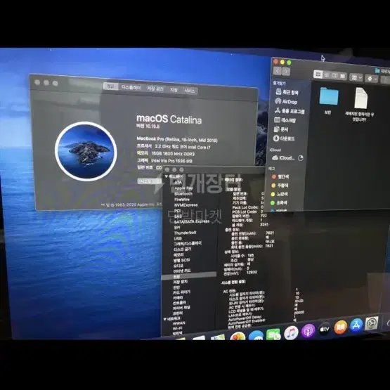Click the 시스템 리포트 button
Viewport: 390px width, 390px height.
(150, 181)
